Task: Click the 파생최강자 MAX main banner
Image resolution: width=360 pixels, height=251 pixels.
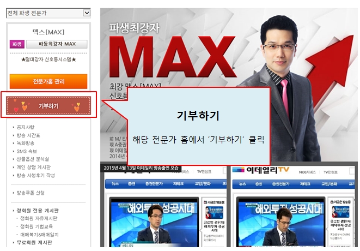Action: (x=229, y=85)
